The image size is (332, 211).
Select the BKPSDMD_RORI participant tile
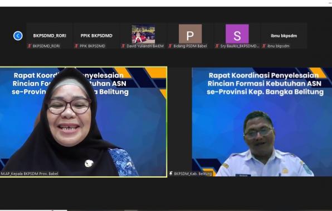pos(50,36)
